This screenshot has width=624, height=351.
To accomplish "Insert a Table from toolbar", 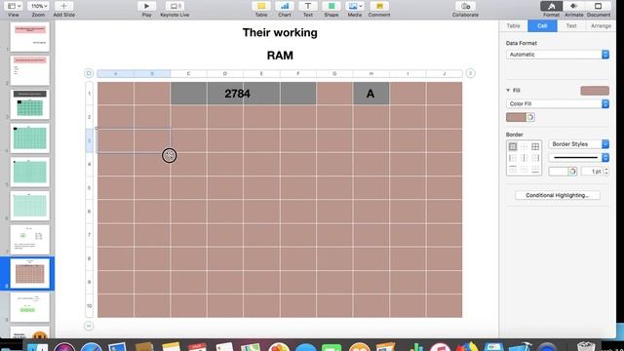I will tap(261, 6).
